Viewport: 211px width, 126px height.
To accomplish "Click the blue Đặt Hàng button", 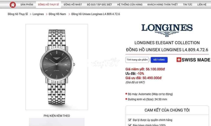I will coord(159,60).
